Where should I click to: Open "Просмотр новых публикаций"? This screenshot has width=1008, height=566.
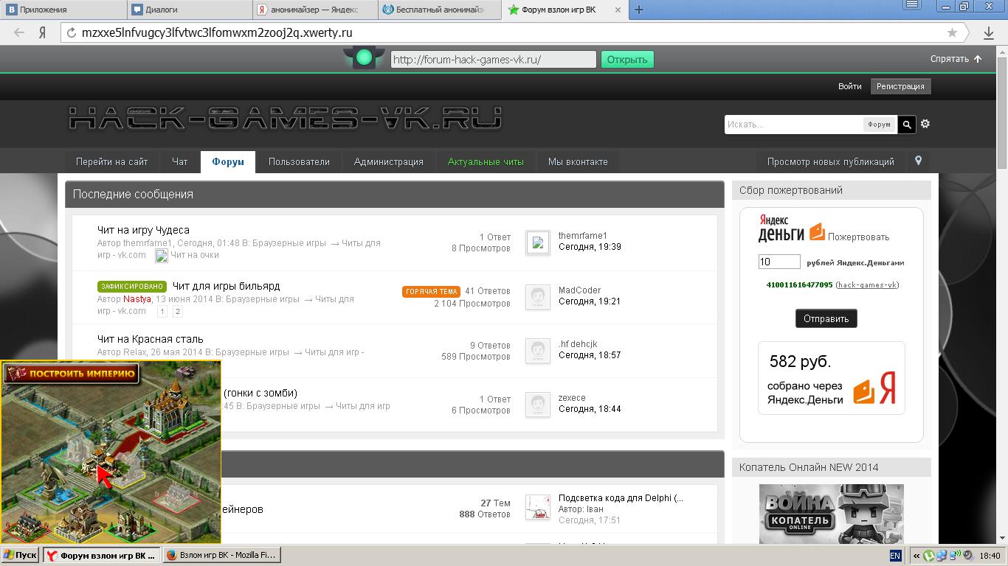tap(830, 161)
